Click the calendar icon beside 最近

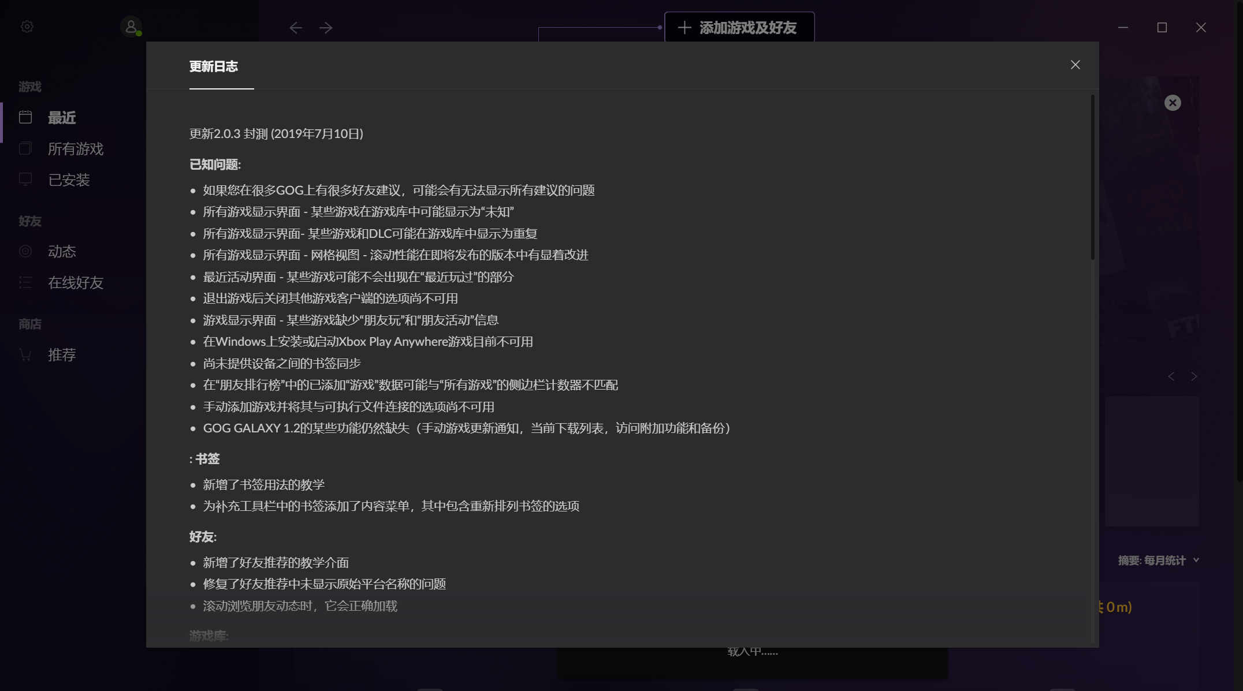coord(25,117)
